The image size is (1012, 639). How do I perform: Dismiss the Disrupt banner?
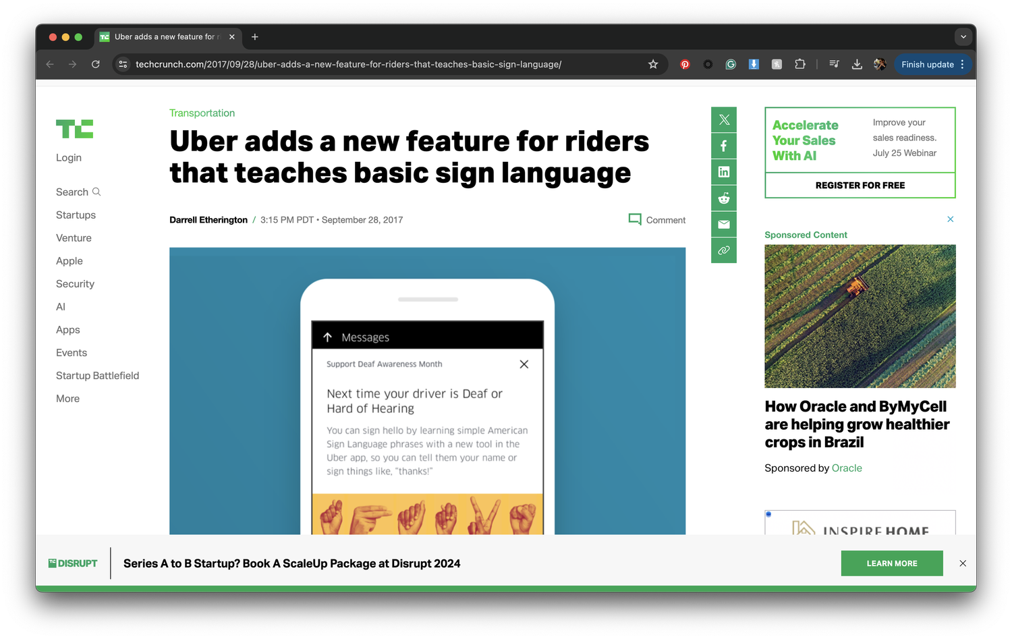coord(963,563)
